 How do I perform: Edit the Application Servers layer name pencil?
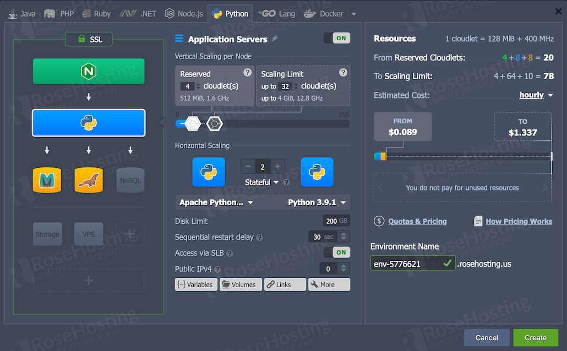(x=275, y=39)
